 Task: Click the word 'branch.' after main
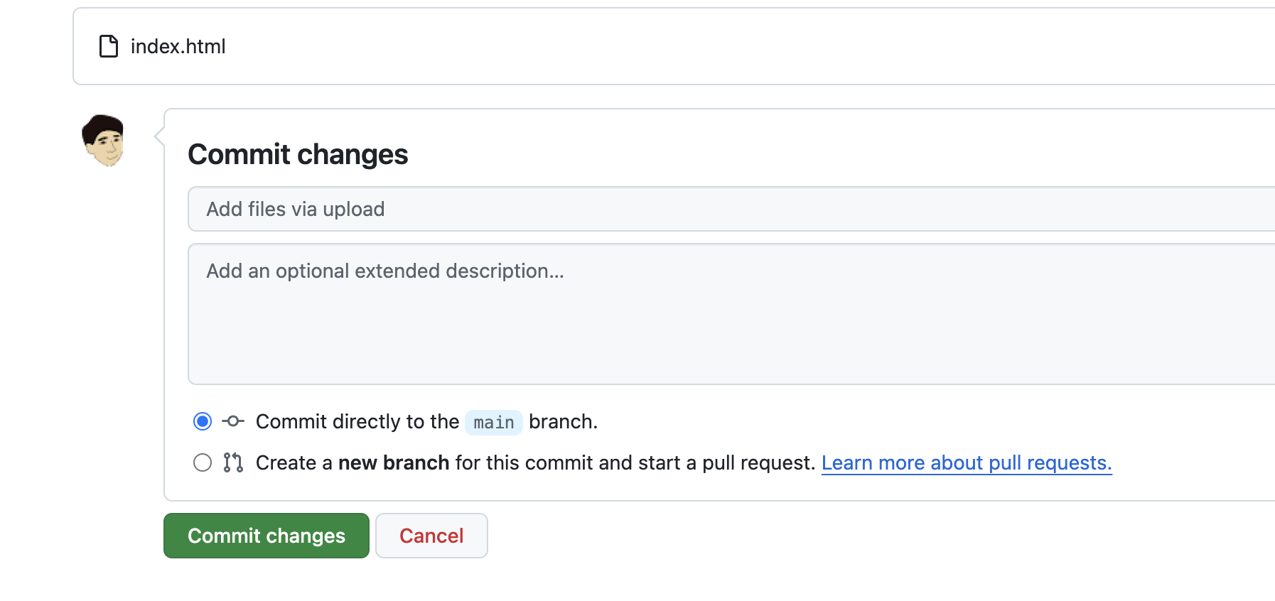pyautogui.click(x=564, y=421)
